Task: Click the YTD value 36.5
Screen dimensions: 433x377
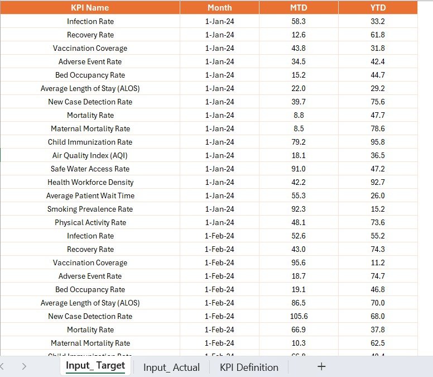Action: tap(378, 155)
